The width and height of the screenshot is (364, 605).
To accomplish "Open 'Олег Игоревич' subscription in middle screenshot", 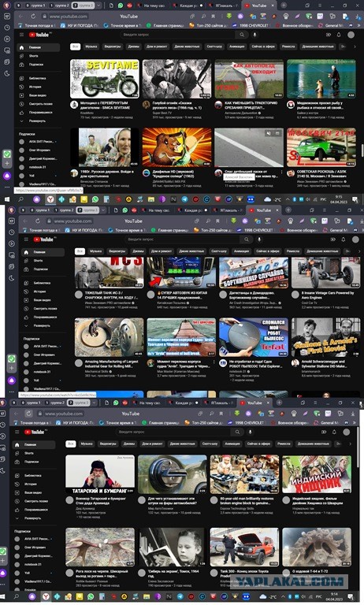I will coord(38,355).
